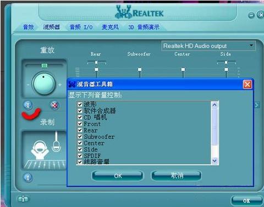This screenshot has height=207, width=264.
Task: Click the info icon at bottom left
Action: click(x=23, y=199)
